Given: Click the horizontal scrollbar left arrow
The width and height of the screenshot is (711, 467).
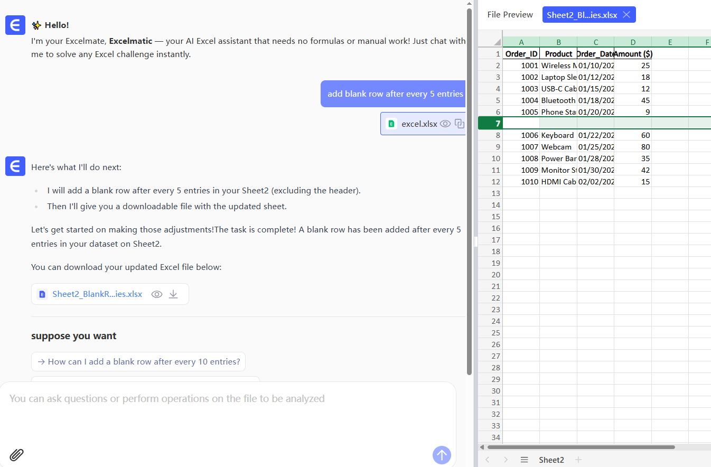Looking at the screenshot, I should 482,447.
